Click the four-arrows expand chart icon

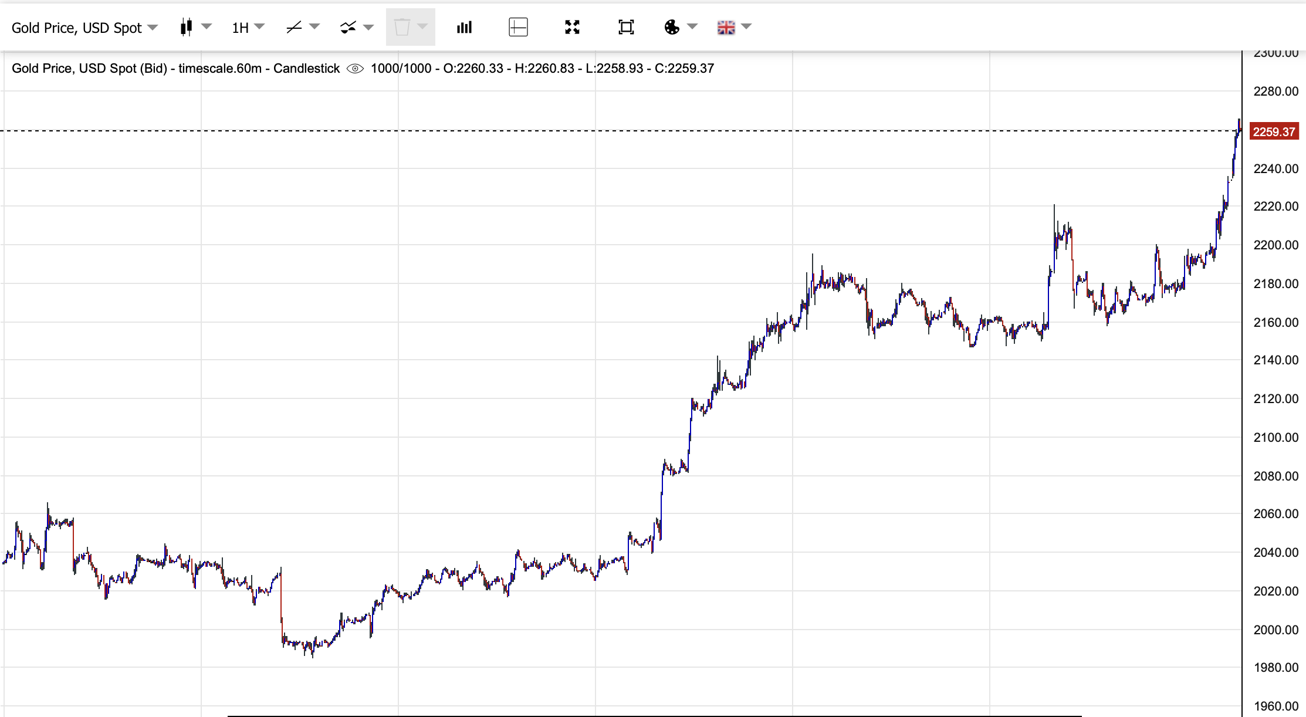[x=572, y=27]
